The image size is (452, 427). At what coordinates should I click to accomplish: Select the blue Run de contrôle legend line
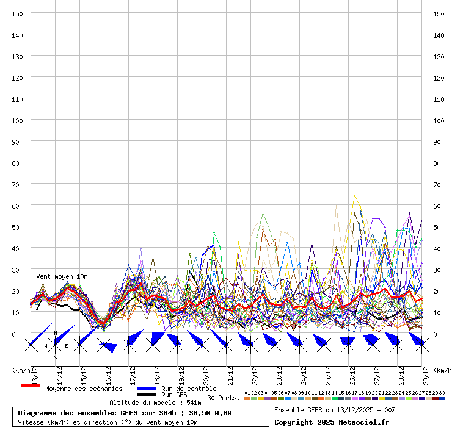point(147,389)
